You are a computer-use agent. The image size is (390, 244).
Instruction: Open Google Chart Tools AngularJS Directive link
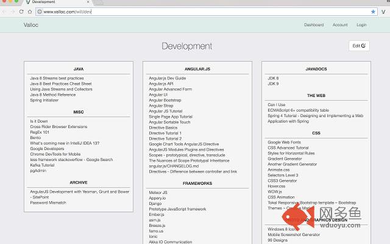[x=184, y=144]
